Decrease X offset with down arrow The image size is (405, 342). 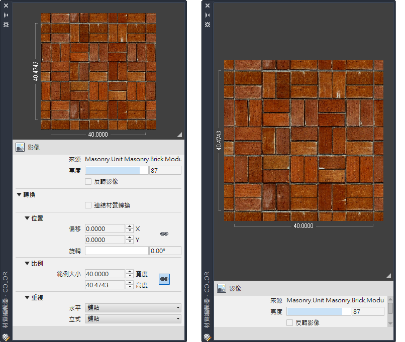coord(130,231)
